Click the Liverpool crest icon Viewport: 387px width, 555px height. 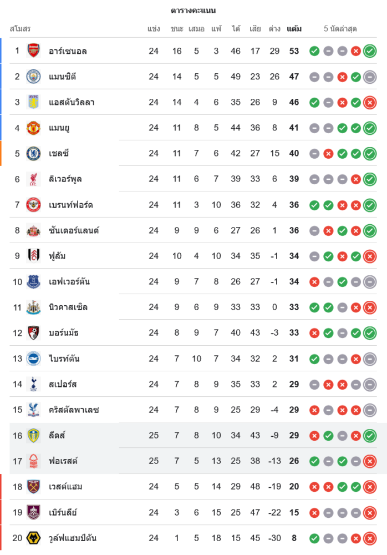34,179
